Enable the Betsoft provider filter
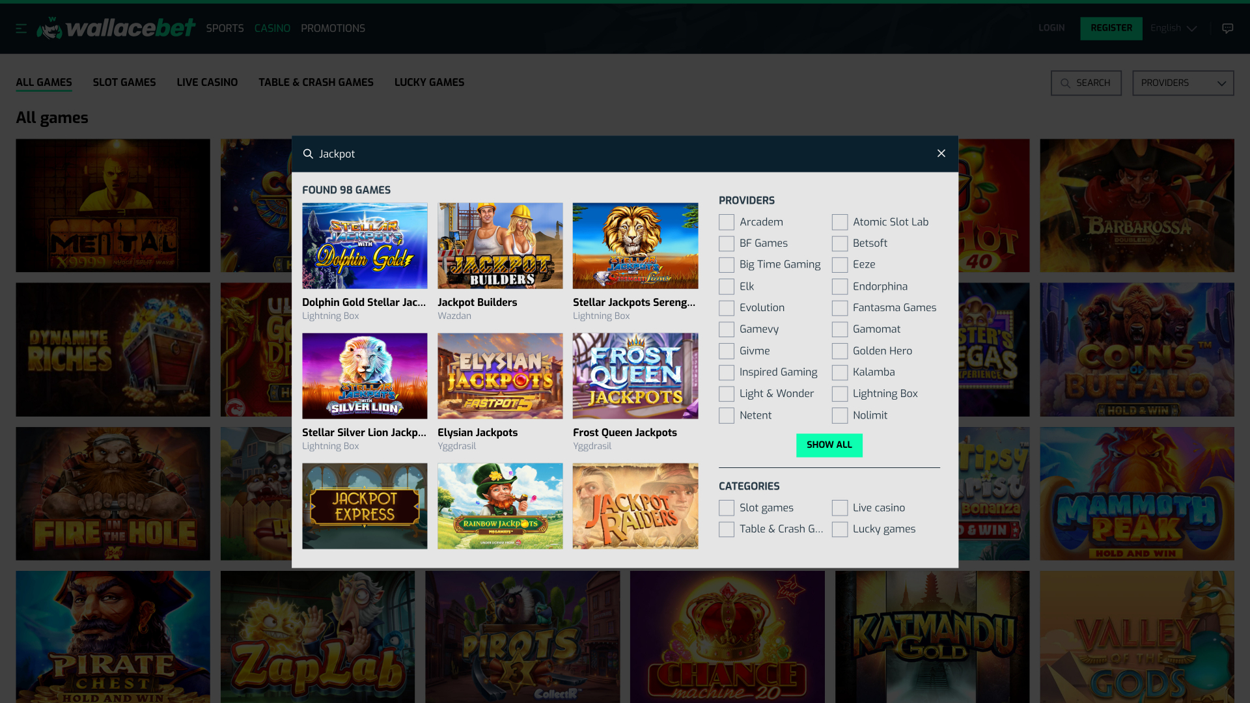The height and width of the screenshot is (703, 1250). (x=840, y=243)
